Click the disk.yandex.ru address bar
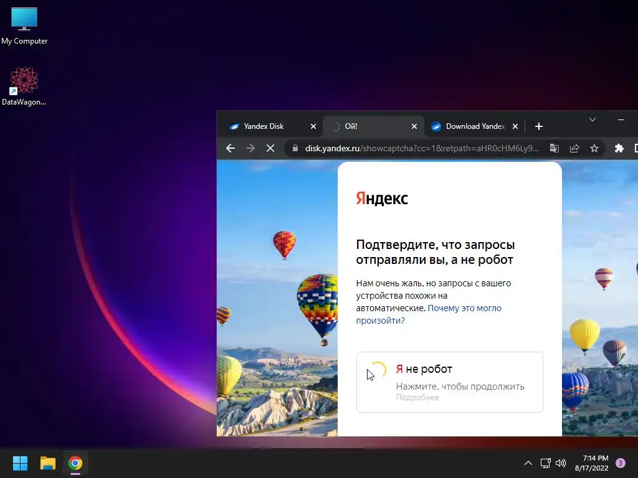Image resolution: width=638 pixels, height=478 pixels. (422, 148)
